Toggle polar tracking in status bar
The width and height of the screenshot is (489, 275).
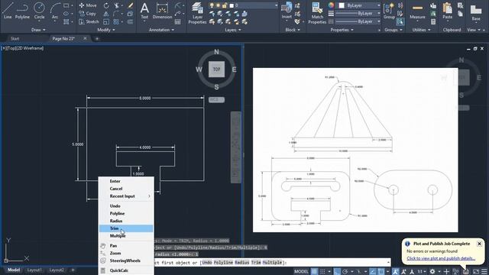(x=345, y=272)
